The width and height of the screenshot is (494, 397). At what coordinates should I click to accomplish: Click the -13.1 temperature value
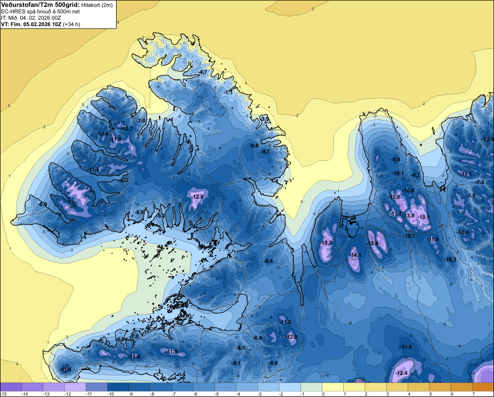tap(423, 217)
